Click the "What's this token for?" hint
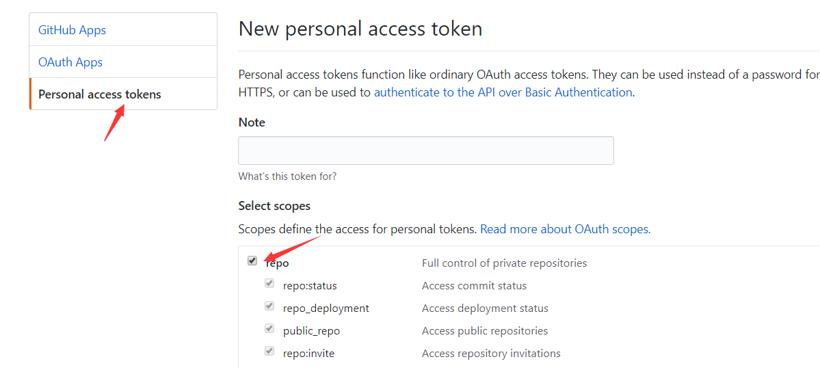 click(x=287, y=176)
